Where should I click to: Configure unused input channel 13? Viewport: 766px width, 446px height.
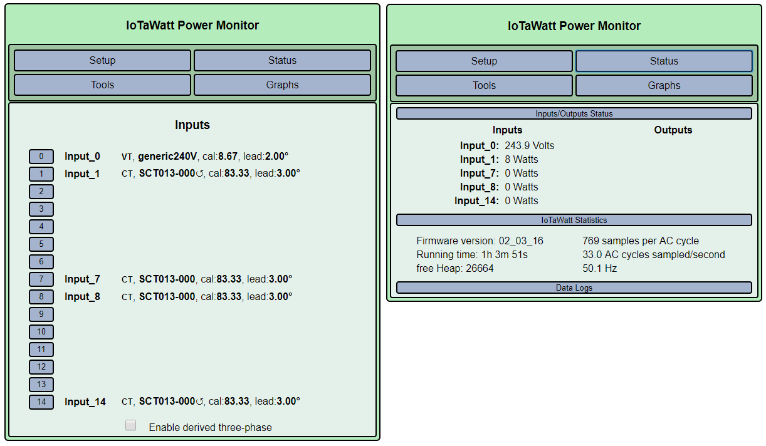pos(41,385)
